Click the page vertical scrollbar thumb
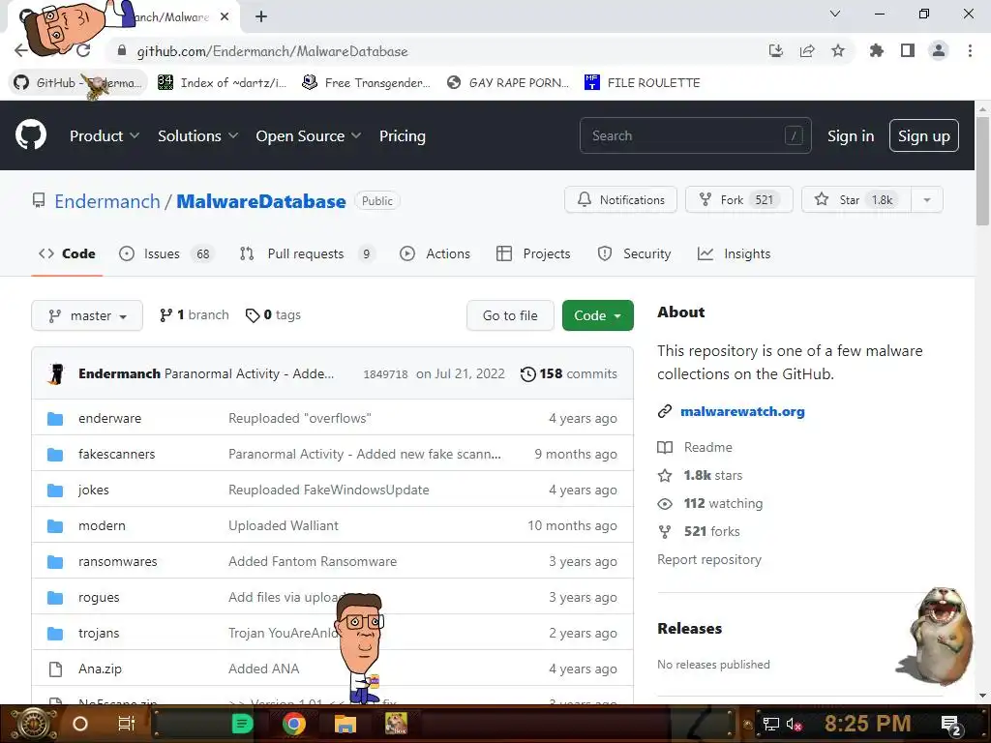The image size is (991, 743). [982, 170]
